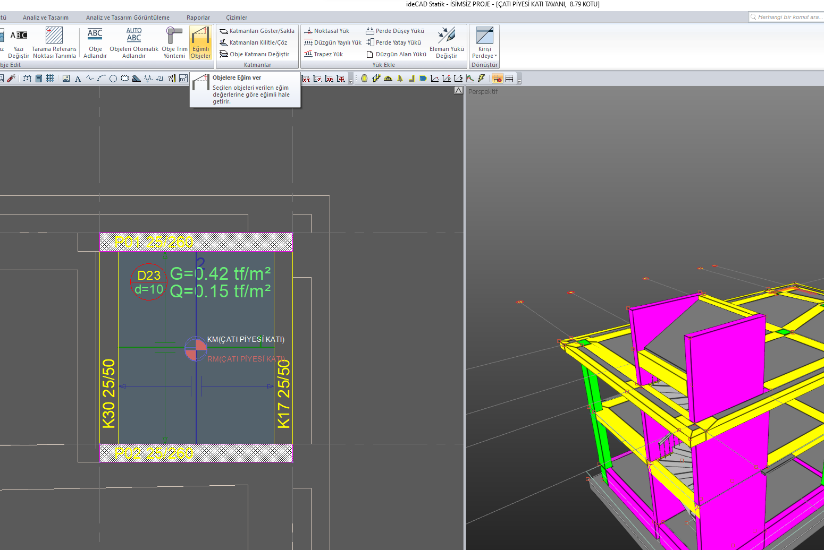Click the m² area measure icon

coord(183,79)
